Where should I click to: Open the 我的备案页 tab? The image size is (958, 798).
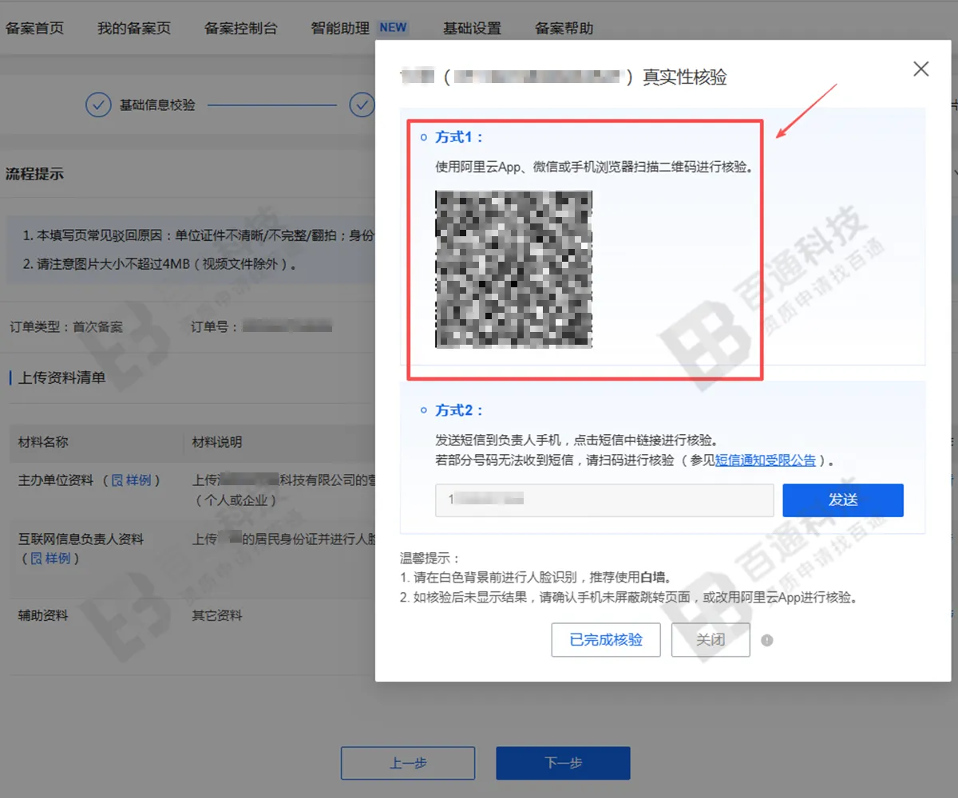[x=134, y=28]
